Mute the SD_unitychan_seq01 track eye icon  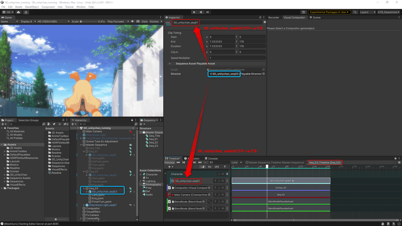pyautogui.click(x=223, y=181)
